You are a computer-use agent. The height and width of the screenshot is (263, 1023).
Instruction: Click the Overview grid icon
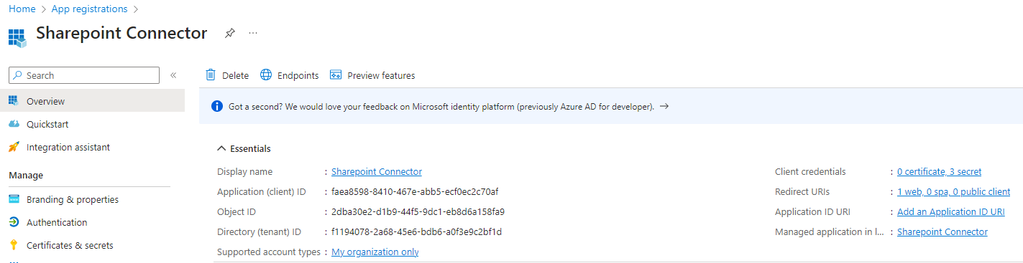pos(14,101)
